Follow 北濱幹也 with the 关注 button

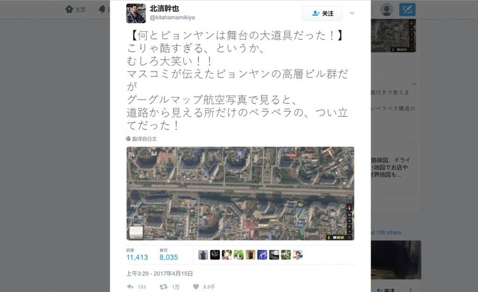point(322,13)
